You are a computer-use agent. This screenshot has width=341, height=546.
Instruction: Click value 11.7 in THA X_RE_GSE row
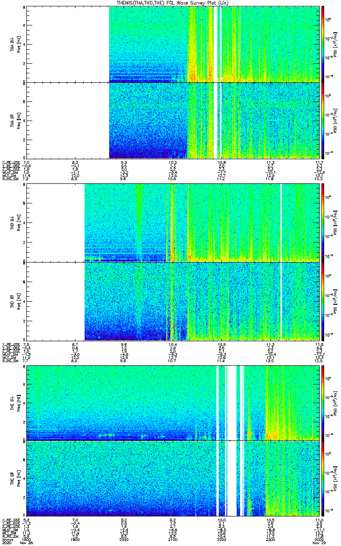(x=319, y=162)
